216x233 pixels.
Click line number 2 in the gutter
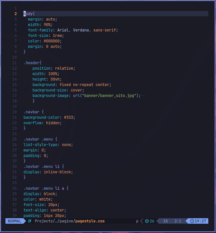[x=16, y=14]
